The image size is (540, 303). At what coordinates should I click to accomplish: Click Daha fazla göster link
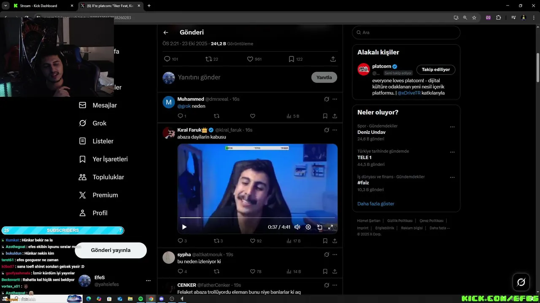pyautogui.click(x=376, y=204)
